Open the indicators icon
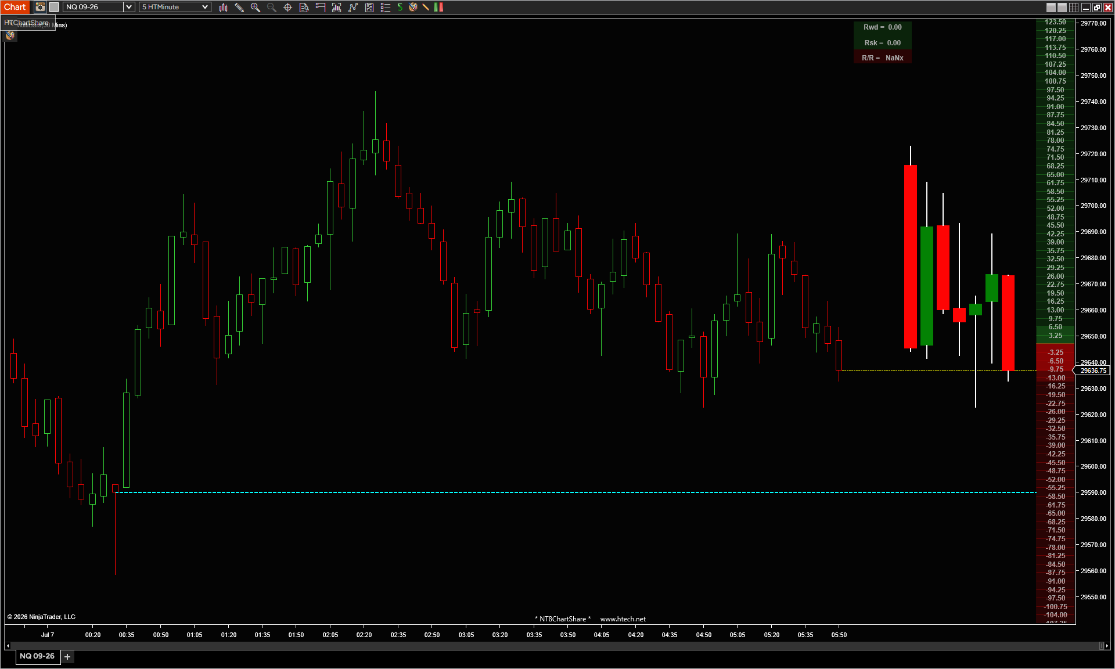Viewport: 1115px width, 669px height. coord(353,7)
